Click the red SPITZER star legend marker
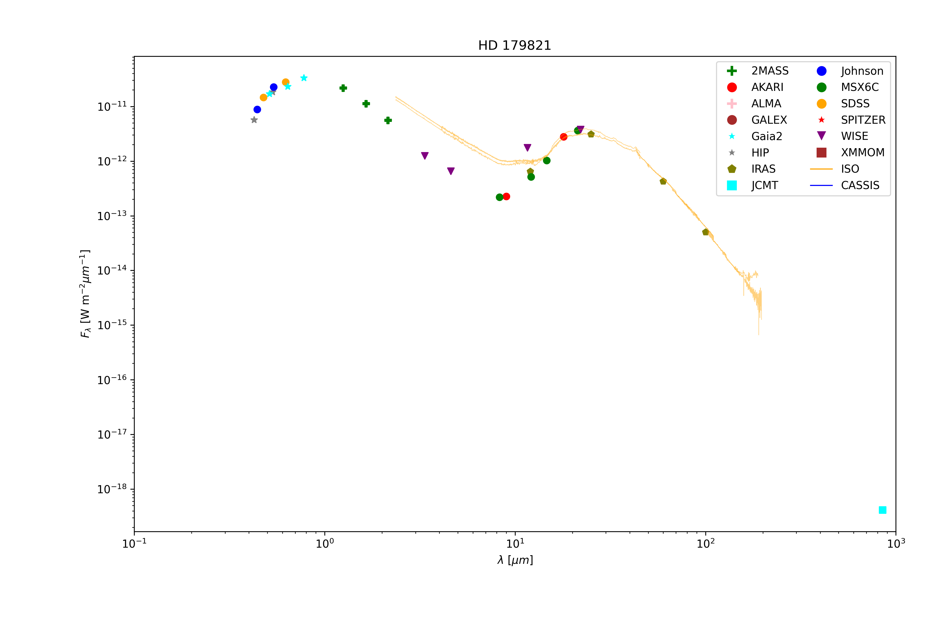 pyautogui.click(x=822, y=120)
